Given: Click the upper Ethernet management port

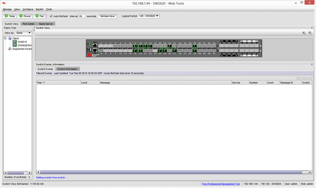Looking at the screenshot, I should pos(95,46).
